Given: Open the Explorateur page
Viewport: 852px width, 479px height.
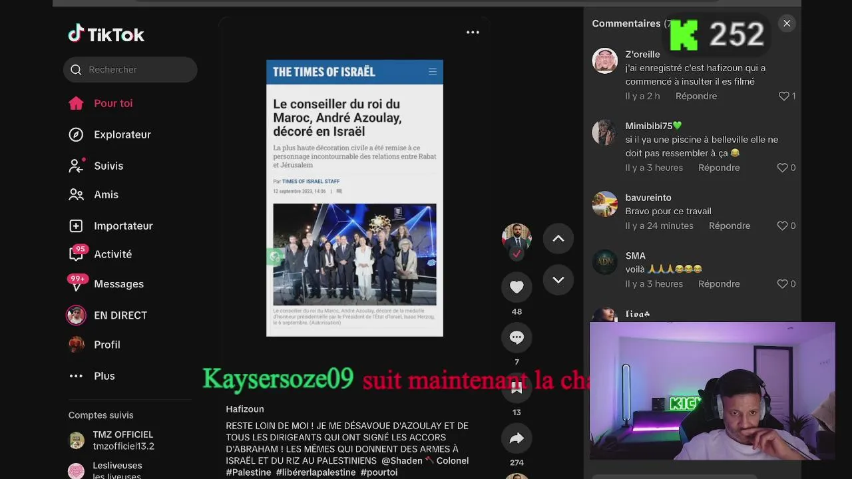Looking at the screenshot, I should (x=122, y=134).
